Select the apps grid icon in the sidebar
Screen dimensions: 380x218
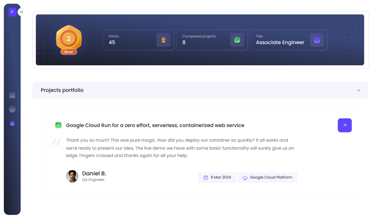[12, 95]
